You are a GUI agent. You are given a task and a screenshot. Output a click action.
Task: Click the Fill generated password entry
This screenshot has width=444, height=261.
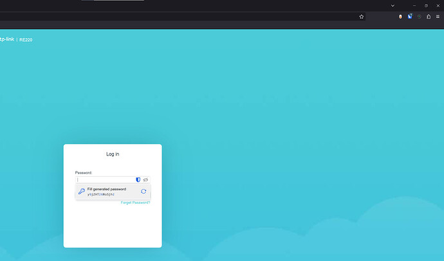point(113,192)
